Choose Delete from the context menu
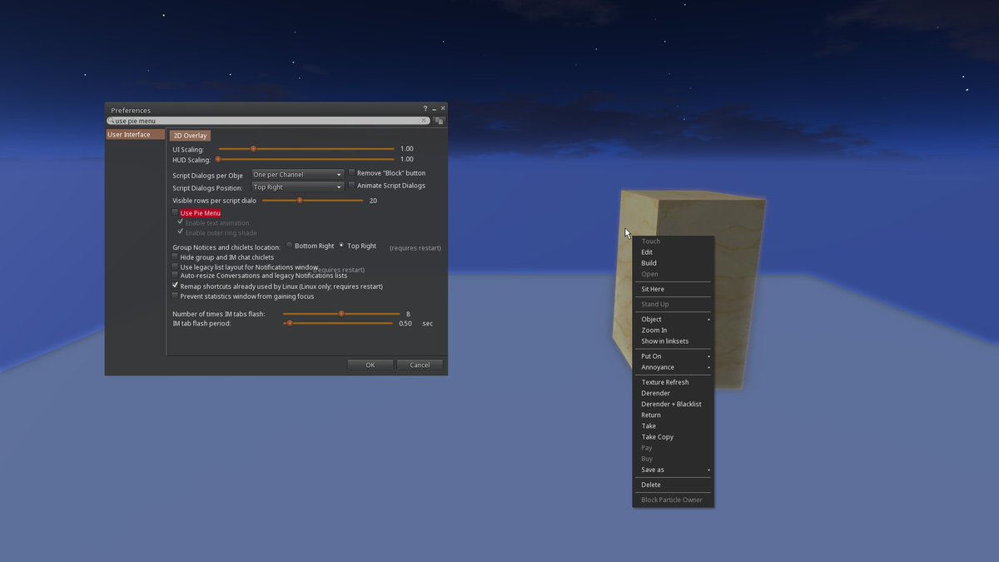Image resolution: width=999 pixels, height=562 pixels. coord(673,485)
